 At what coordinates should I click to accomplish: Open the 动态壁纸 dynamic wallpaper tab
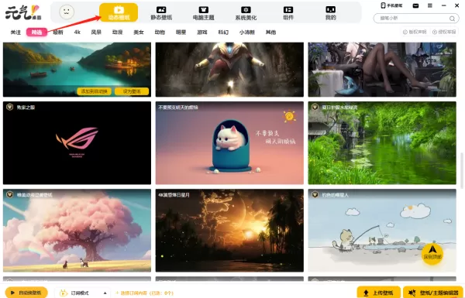tap(119, 12)
